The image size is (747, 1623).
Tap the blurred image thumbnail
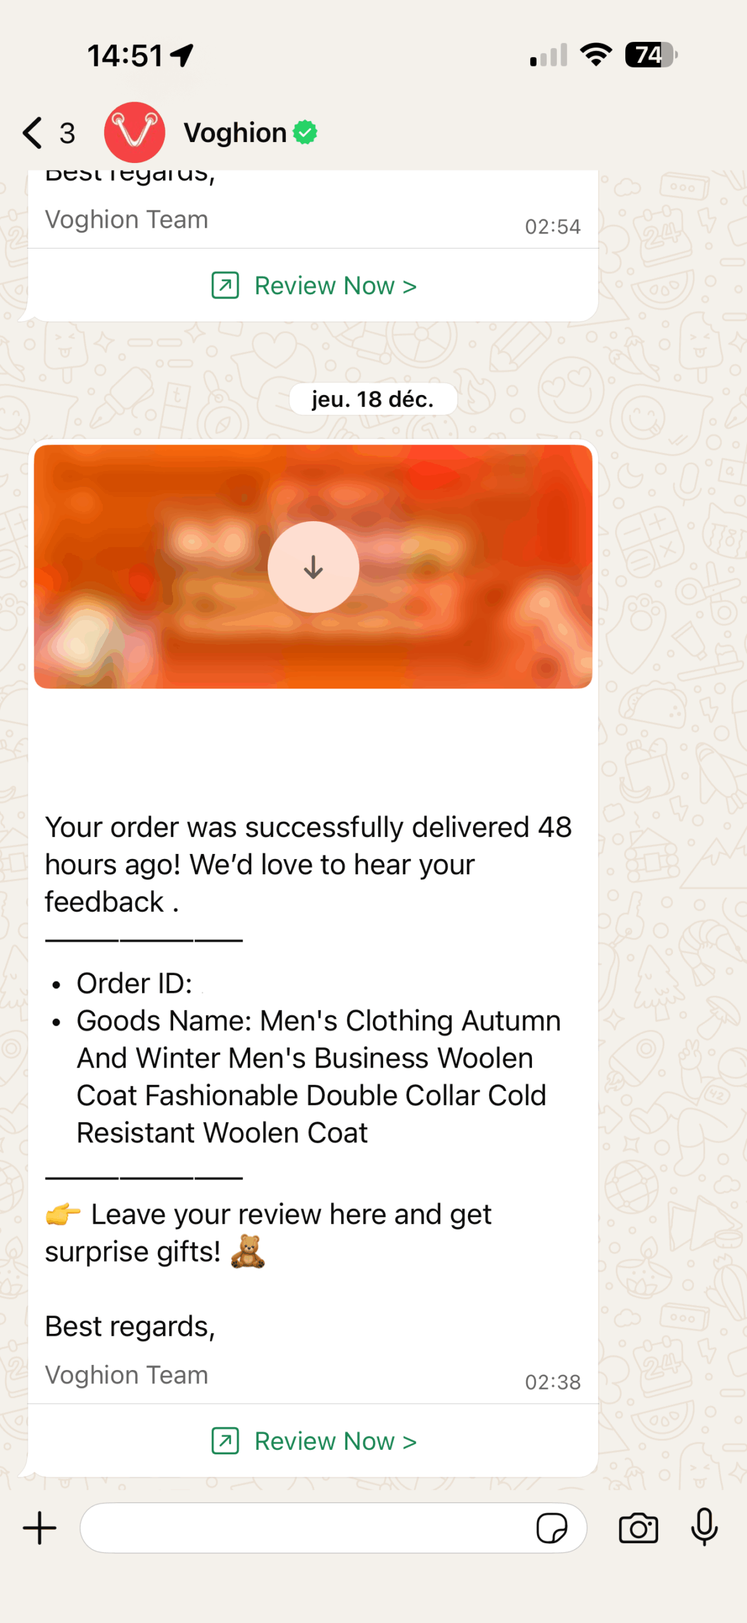pos(313,567)
